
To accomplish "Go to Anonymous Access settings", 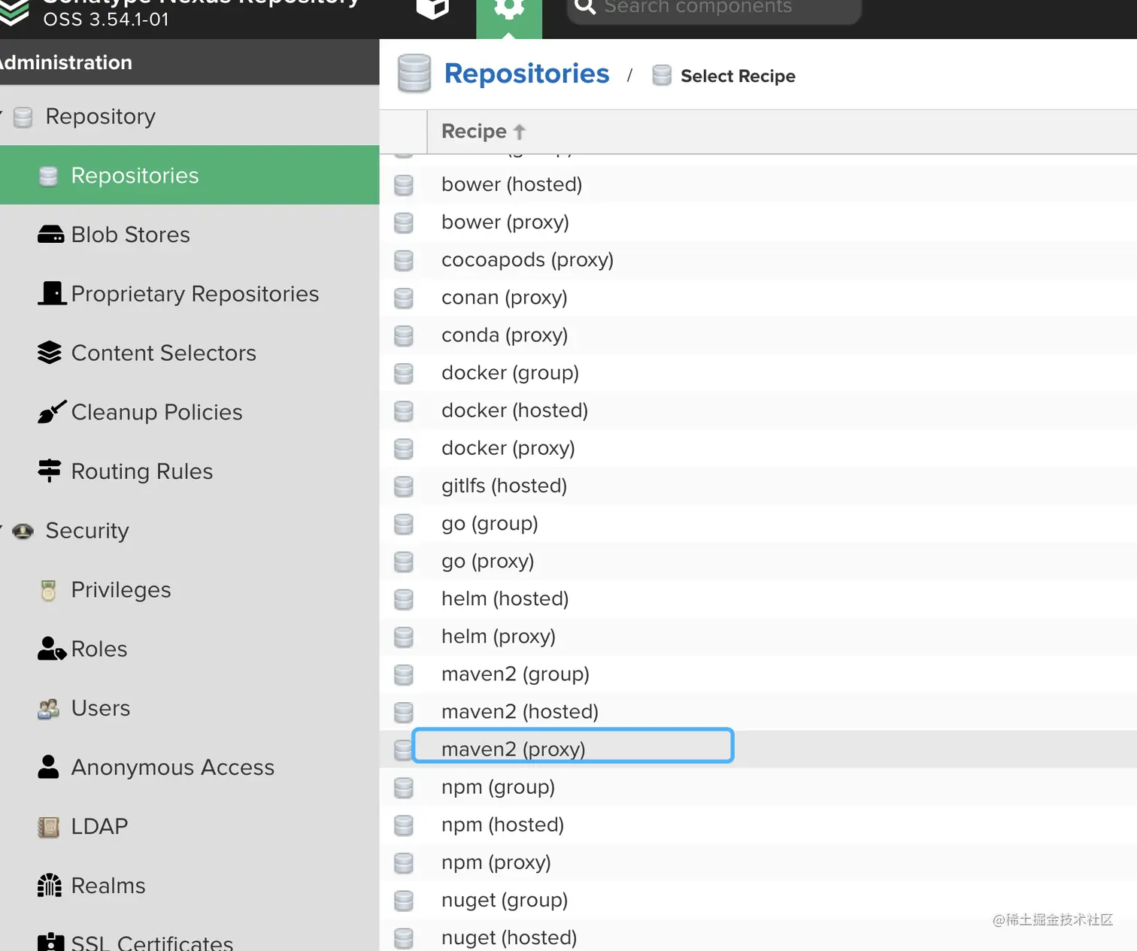I will [x=172, y=768].
